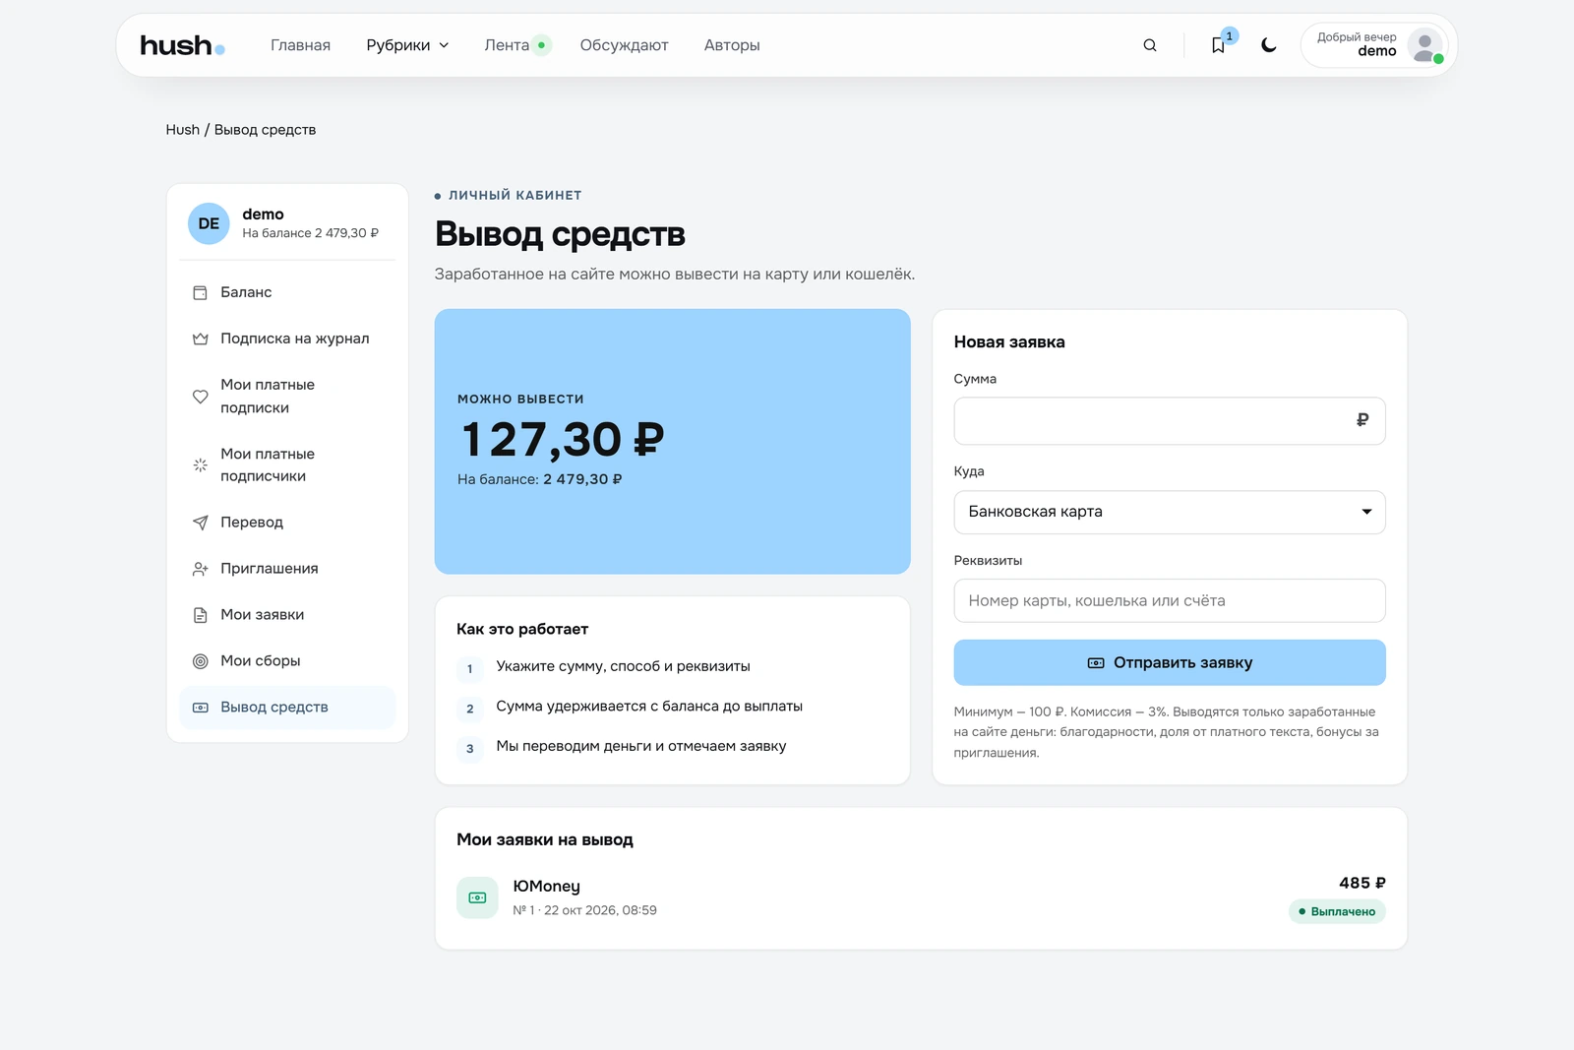Screen dimensions: 1574x1050
Task: Click the user avatar in header
Action: click(1424, 45)
